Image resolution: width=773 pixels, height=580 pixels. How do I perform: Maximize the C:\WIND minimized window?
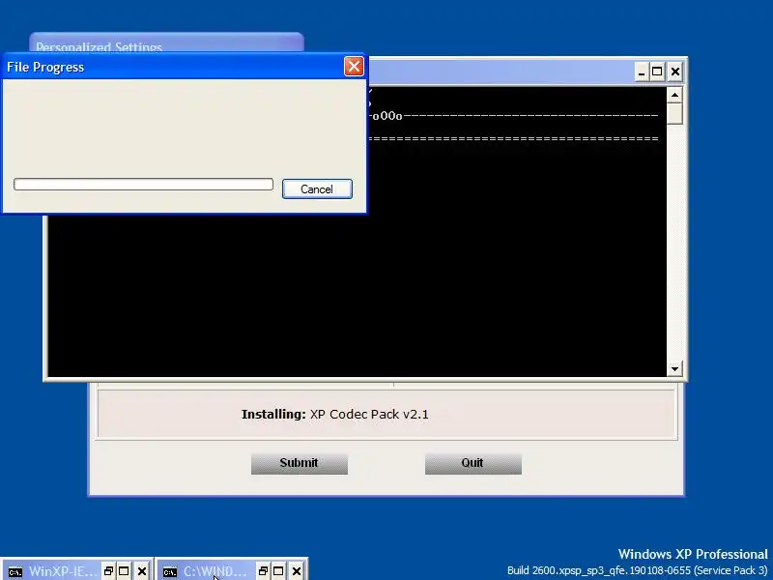[x=278, y=571]
